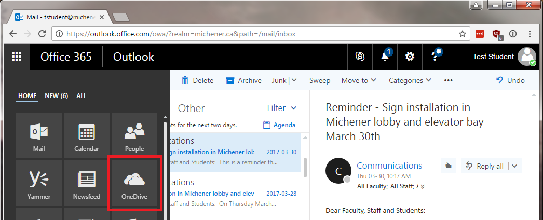Open the Chrome menu three dots
This screenshot has width=543, height=220.
coord(530,34)
